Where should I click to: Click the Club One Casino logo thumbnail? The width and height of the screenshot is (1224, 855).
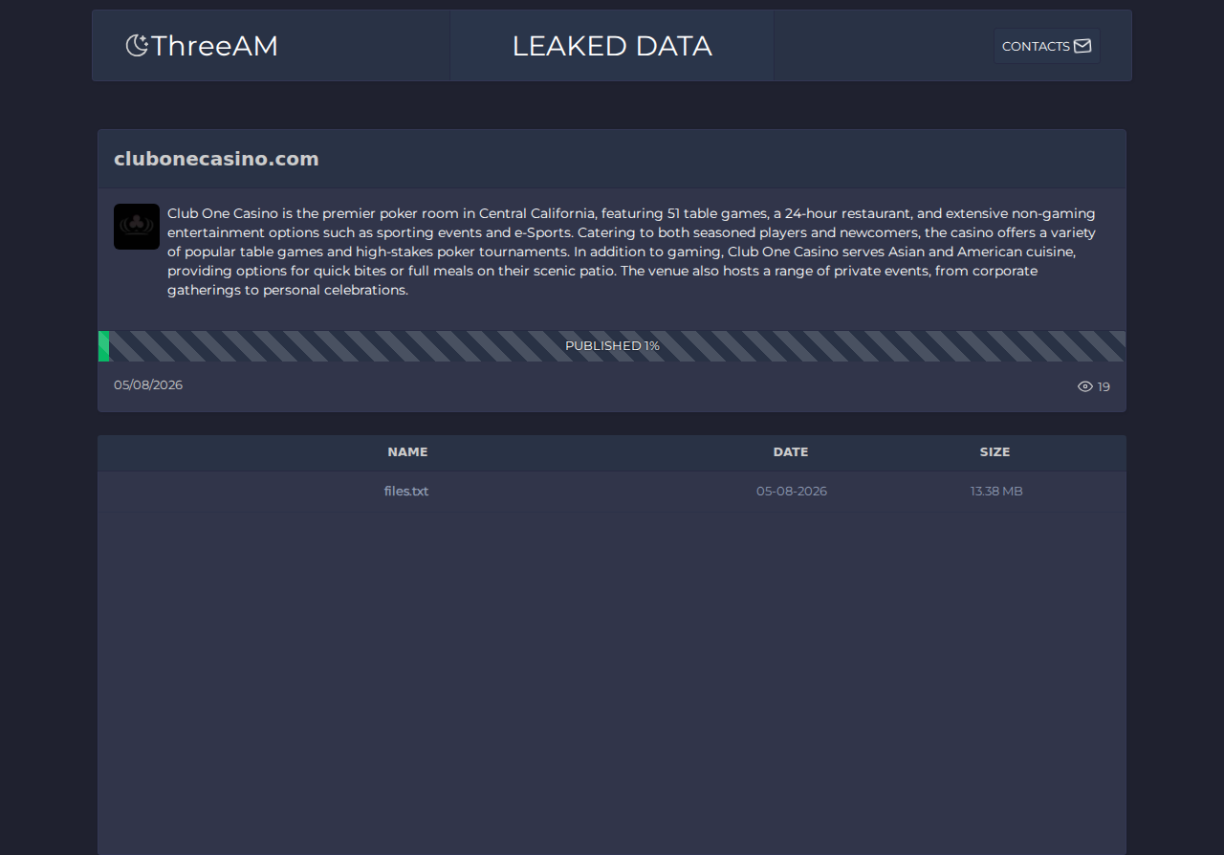coord(137,227)
